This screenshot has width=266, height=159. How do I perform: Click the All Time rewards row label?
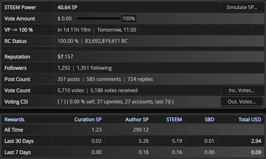(x=14, y=130)
